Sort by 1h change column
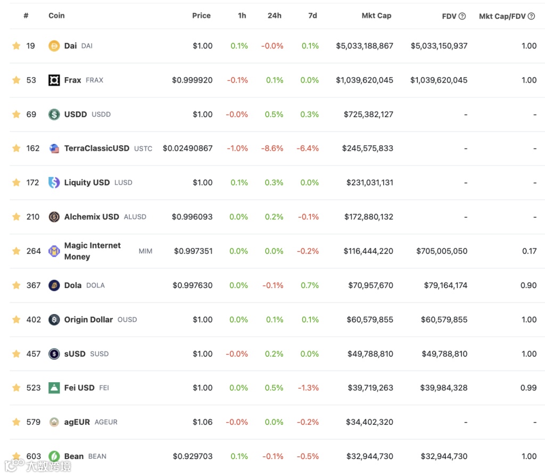 242,15
